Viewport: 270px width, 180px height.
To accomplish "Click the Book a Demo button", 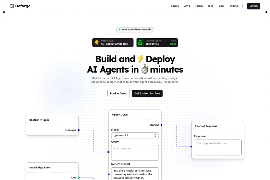I will (x=119, y=93).
